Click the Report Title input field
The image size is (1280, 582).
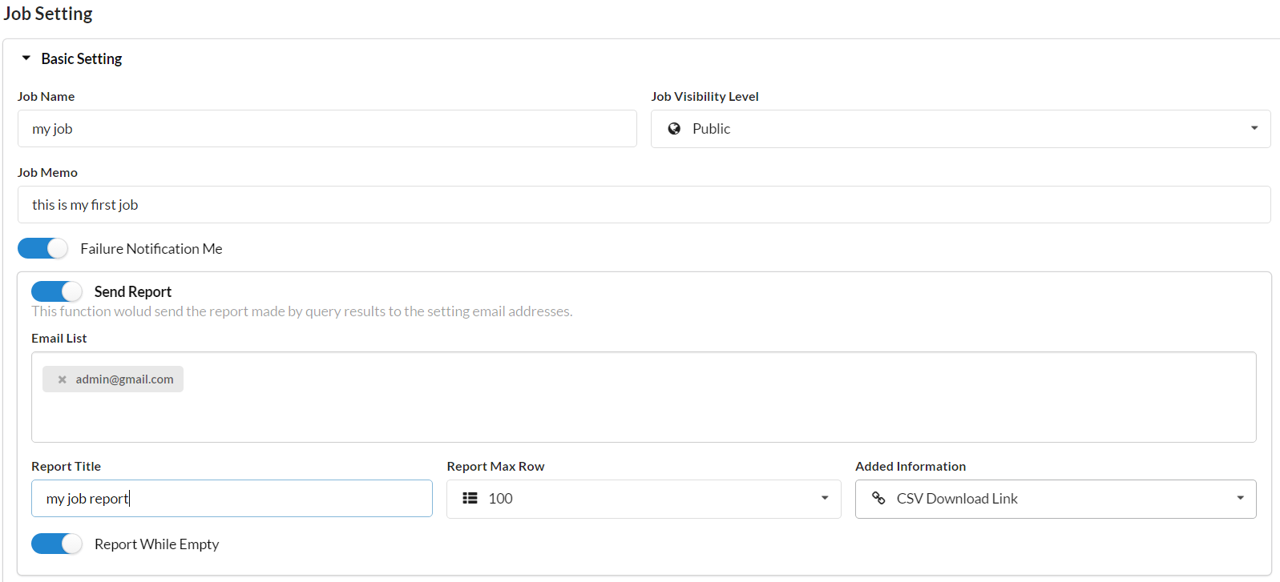point(232,499)
